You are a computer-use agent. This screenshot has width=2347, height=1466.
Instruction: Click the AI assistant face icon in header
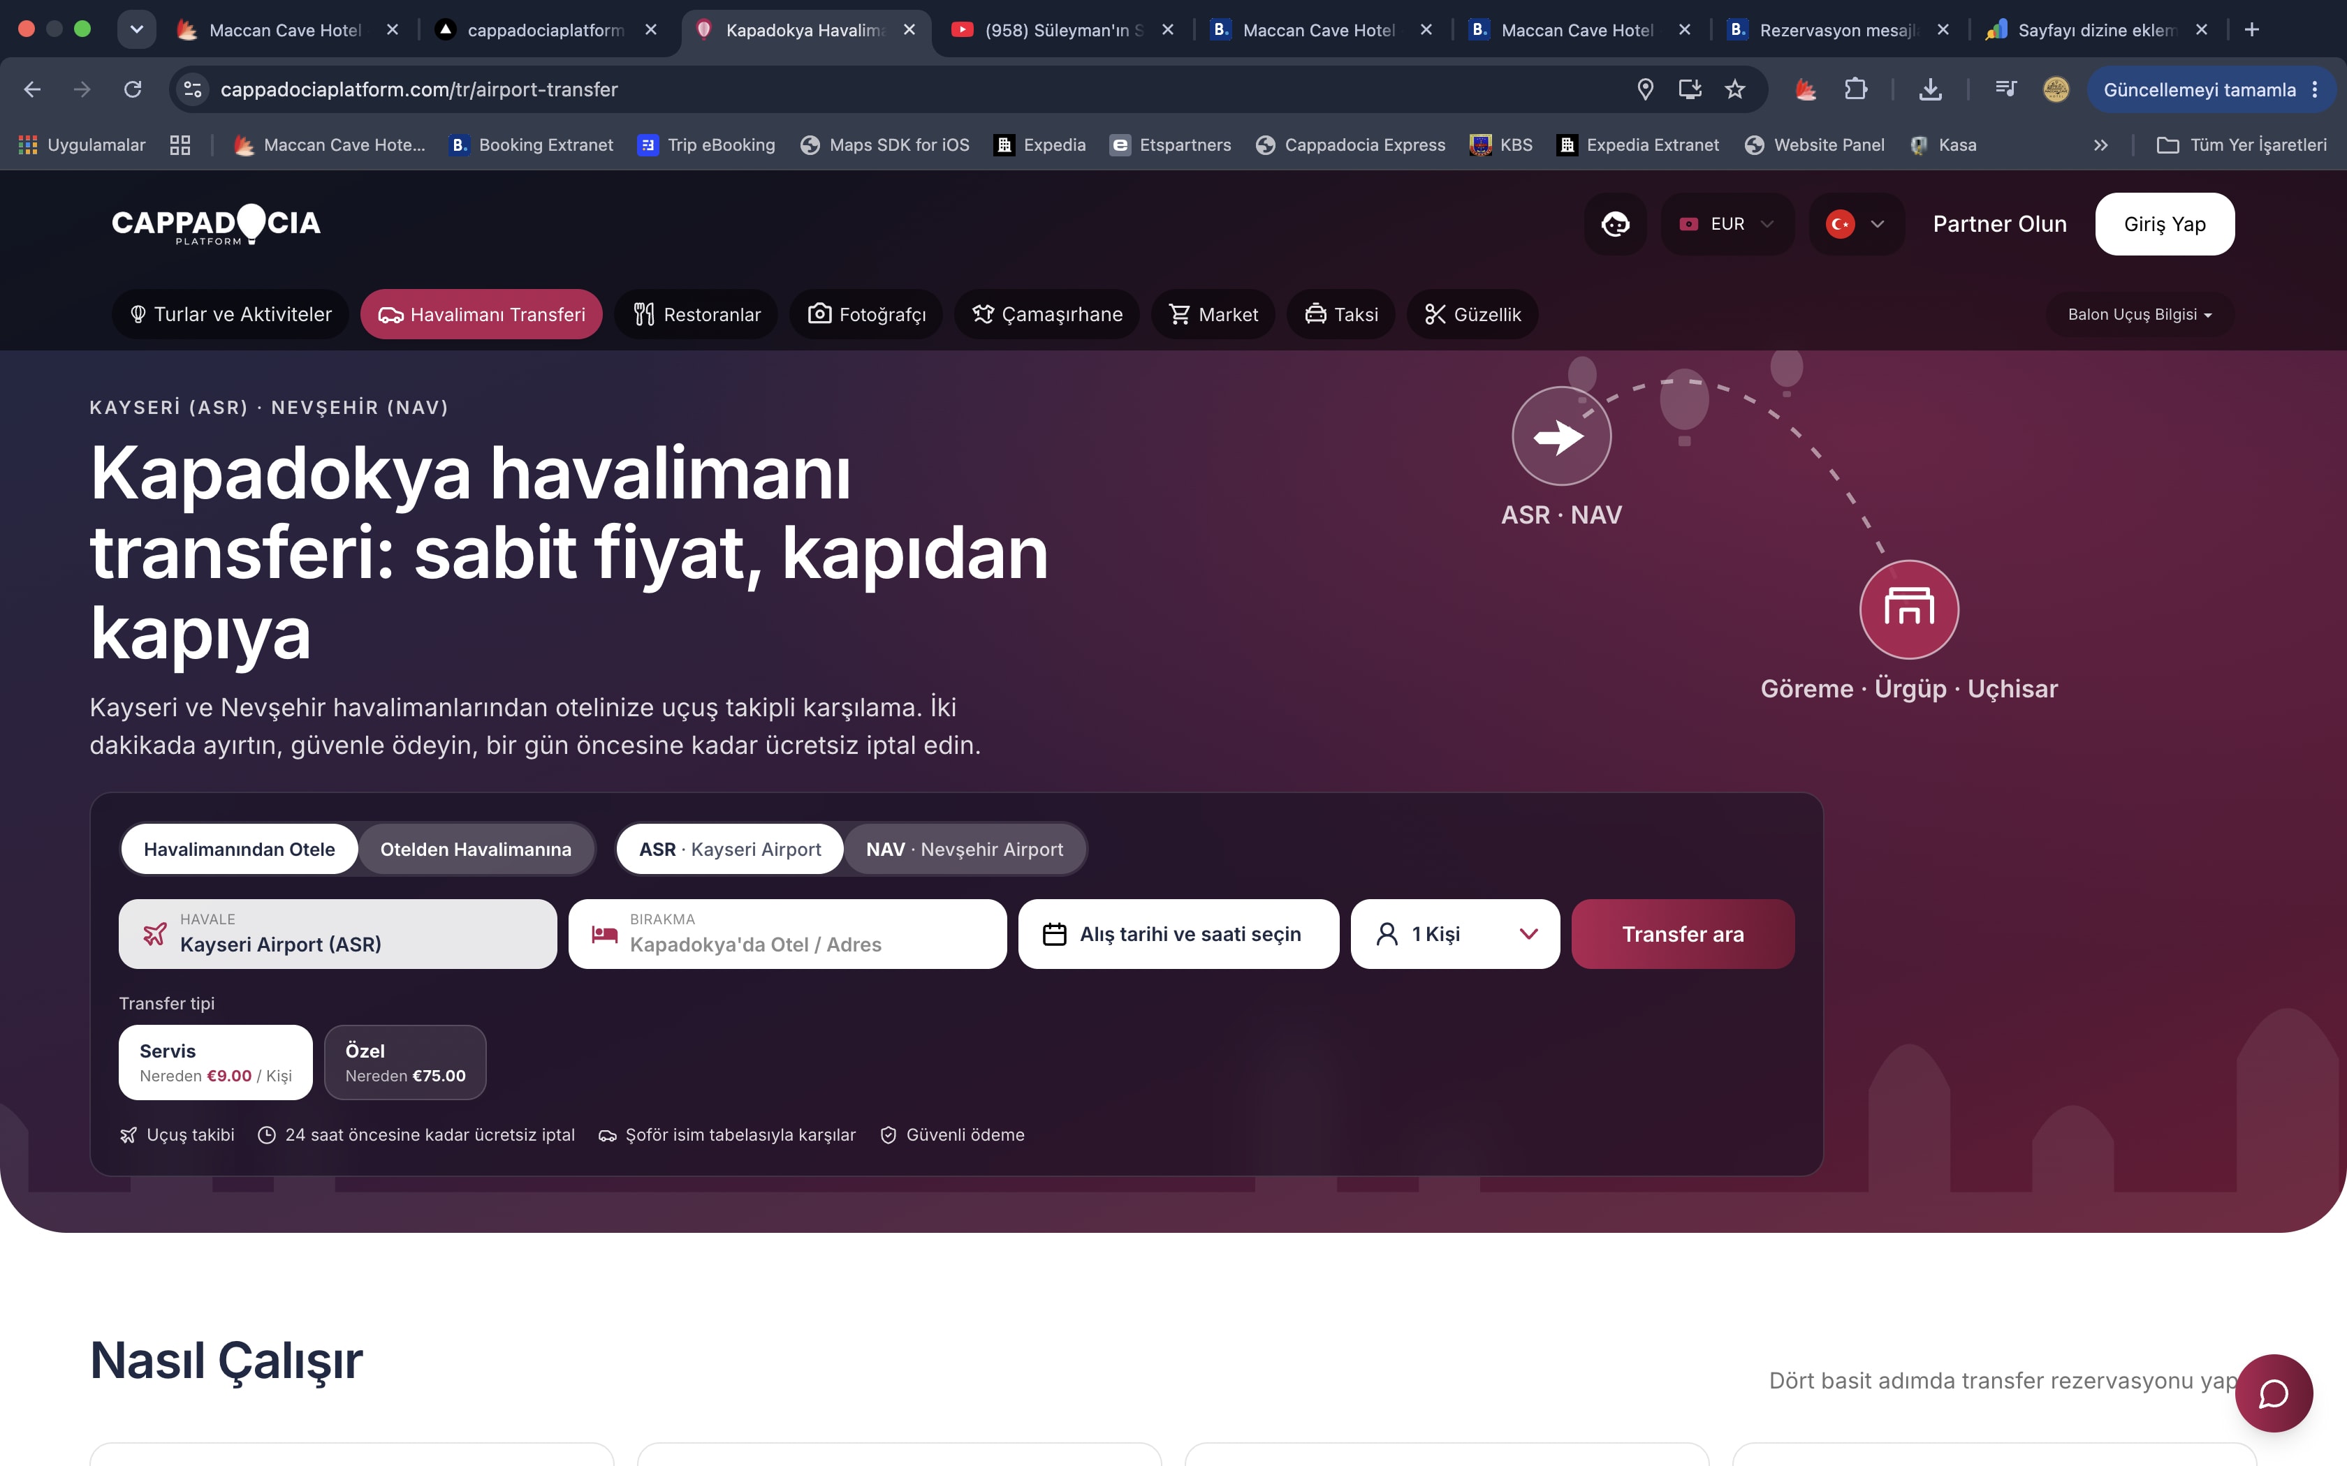coord(1615,224)
